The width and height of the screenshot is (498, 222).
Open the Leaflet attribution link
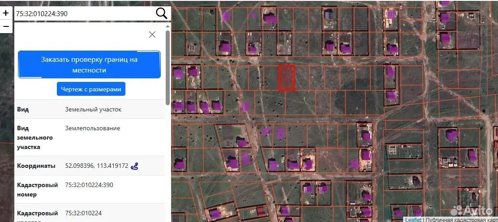tap(413, 219)
